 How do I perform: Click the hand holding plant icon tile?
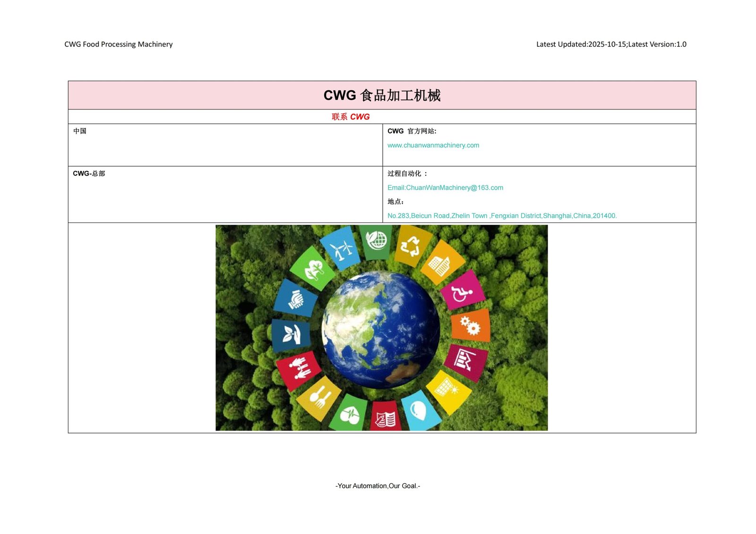click(290, 335)
